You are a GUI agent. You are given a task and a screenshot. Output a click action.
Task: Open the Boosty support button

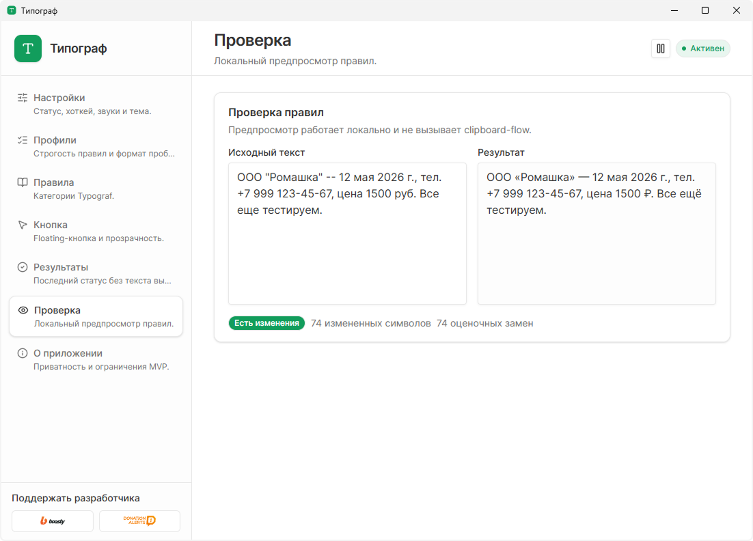click(53, 521)
